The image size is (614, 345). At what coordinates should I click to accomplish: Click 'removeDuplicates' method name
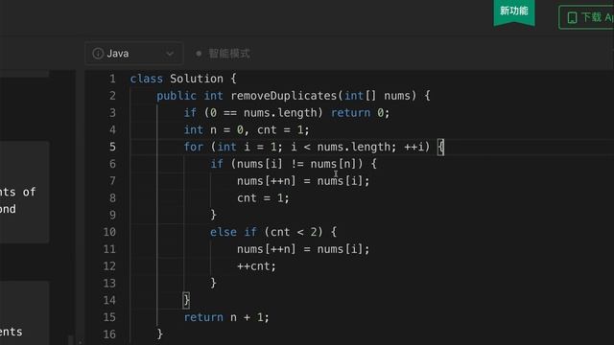[284, 96]
